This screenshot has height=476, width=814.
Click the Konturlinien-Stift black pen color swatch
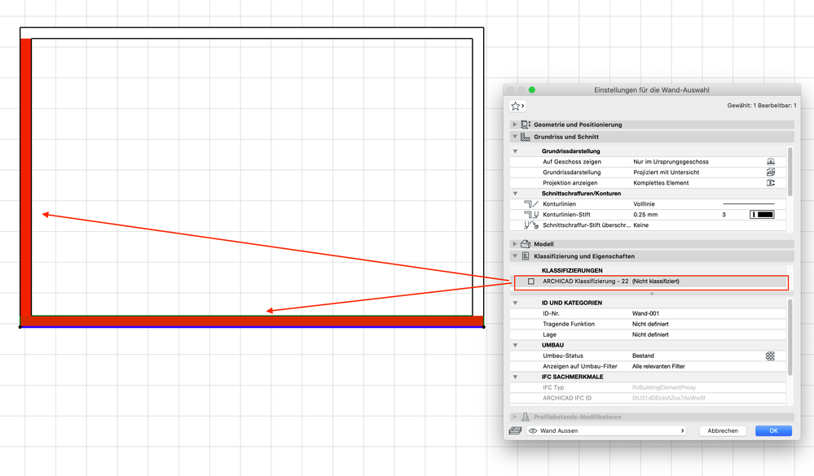762,215
